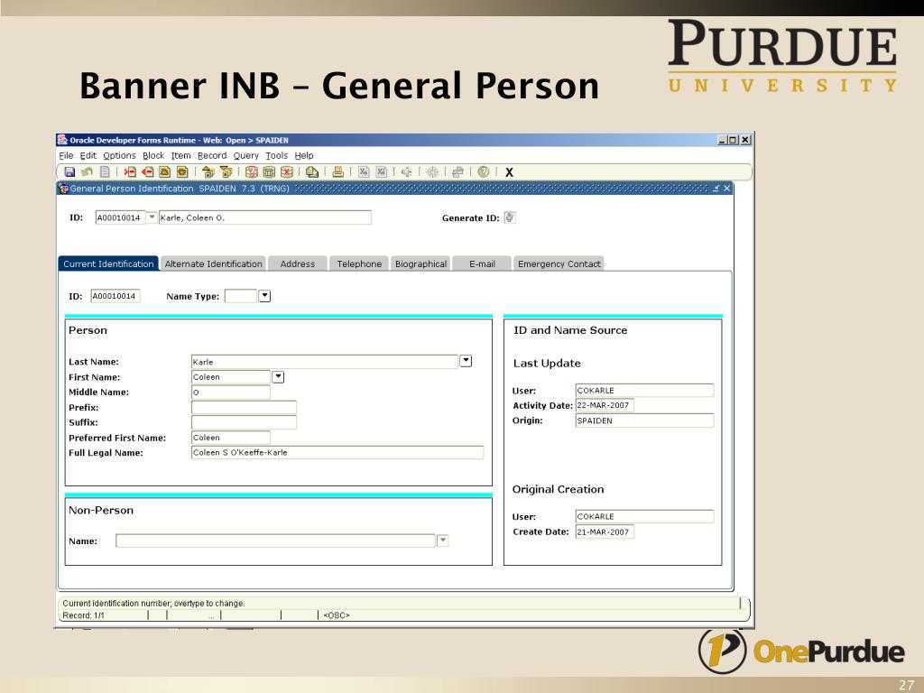This screenshot has width=924, height=693.
Task: Click the Activity Date field 22-MAR-2007
Action: point(605,405)
